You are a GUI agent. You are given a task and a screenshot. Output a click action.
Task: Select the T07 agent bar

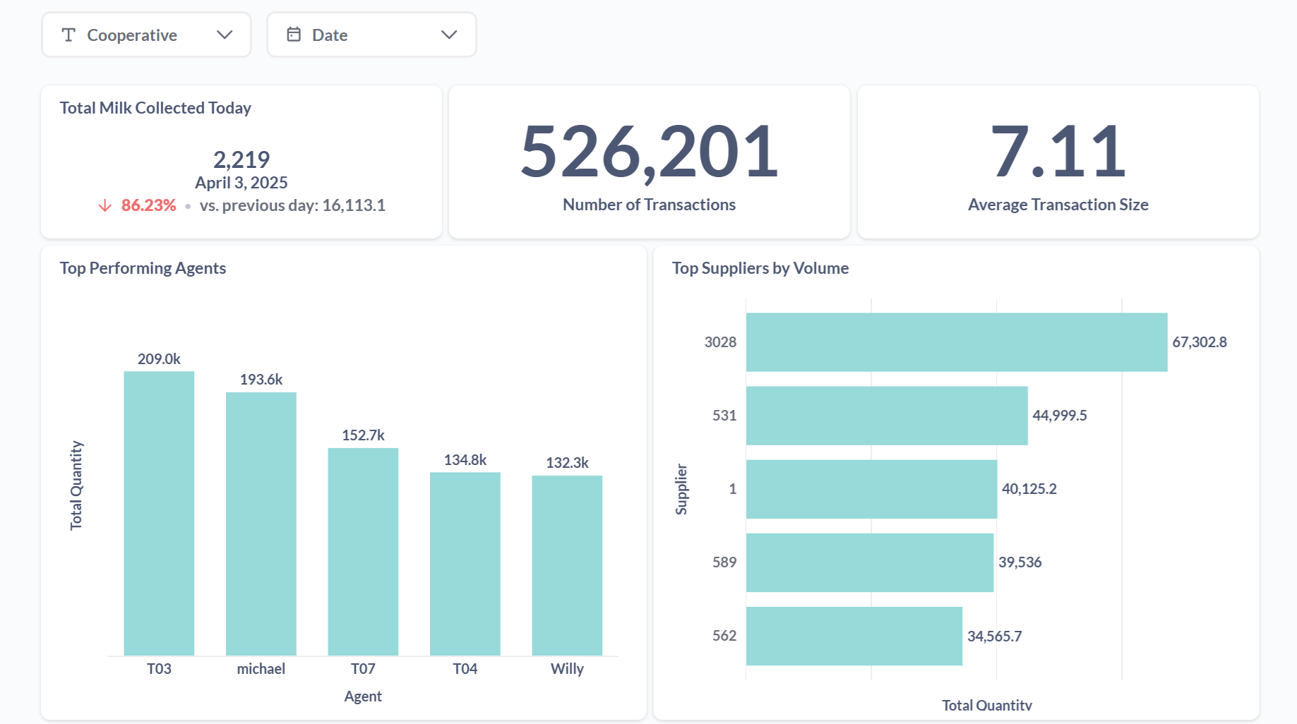(363, 552)
